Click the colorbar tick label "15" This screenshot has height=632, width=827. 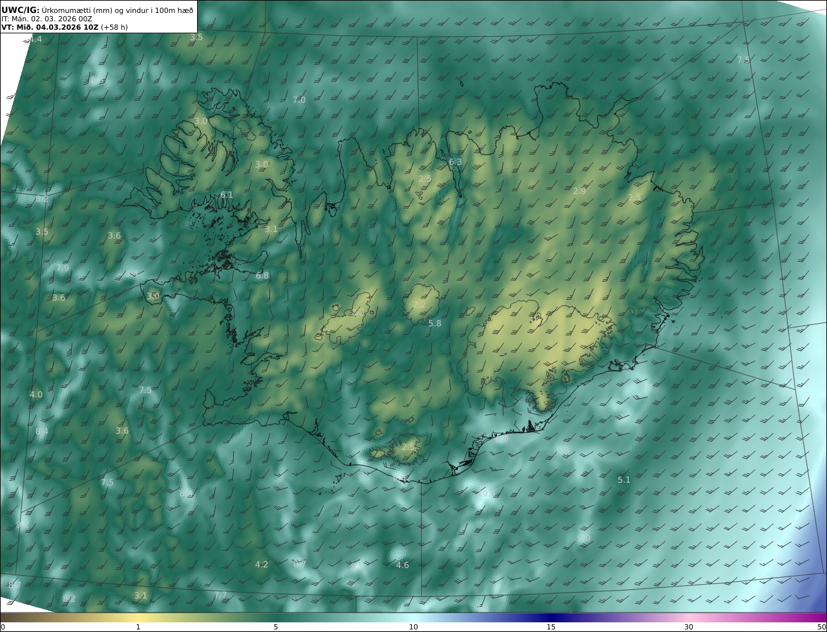(x=551, y=627)
